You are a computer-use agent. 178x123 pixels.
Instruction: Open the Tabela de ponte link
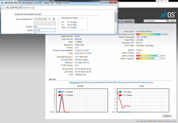[124, 82]
